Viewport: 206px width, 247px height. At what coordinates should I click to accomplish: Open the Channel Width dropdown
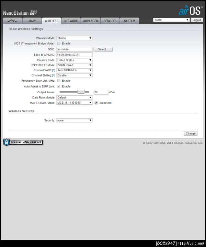pos(75,70)
